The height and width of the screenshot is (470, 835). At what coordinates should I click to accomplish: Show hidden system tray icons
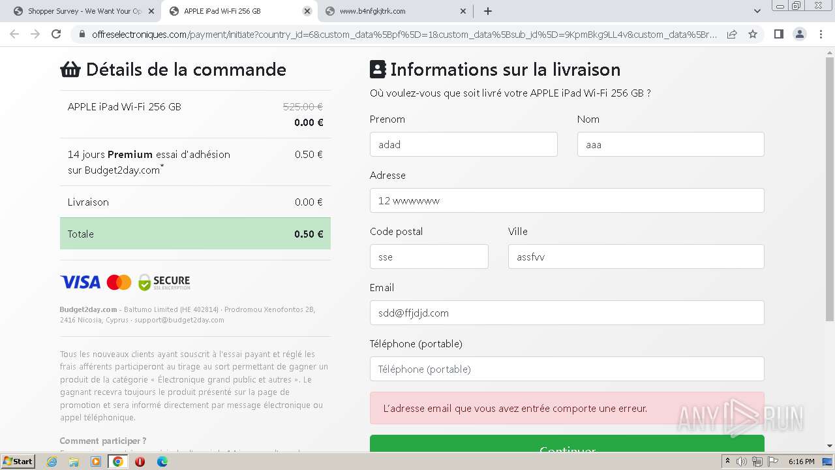[727, 462]
